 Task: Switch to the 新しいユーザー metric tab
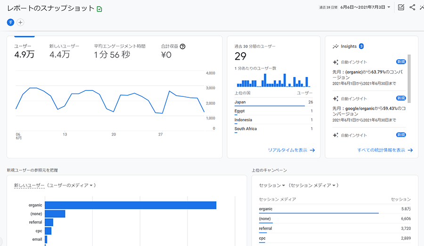tap(64, 51)
